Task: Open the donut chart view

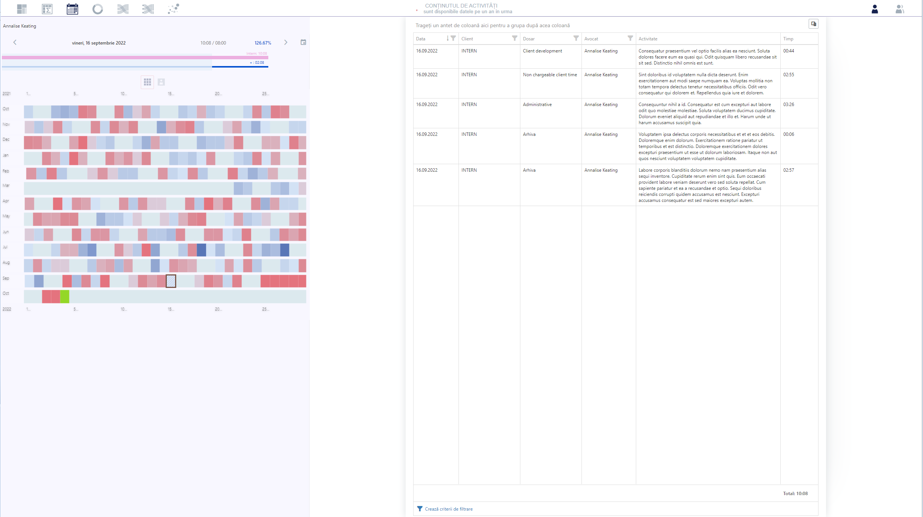Action: pyautogui.click(x=98, y=9)
